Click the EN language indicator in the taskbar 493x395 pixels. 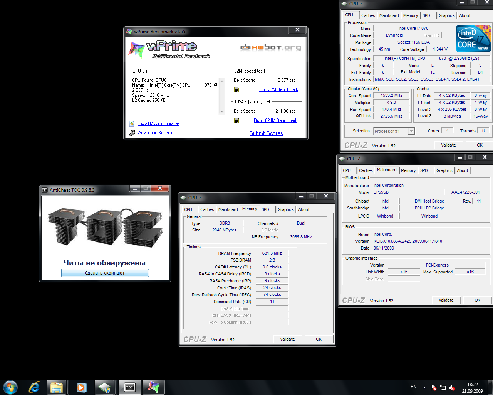pos(413,387)
